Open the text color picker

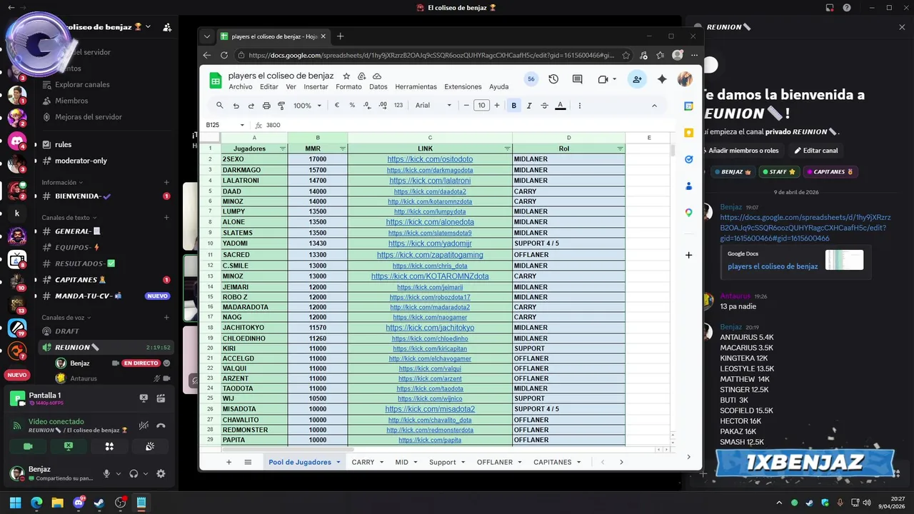(561, 106)
